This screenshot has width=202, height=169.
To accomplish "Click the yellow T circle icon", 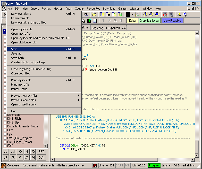I will (x=145, y=14).
